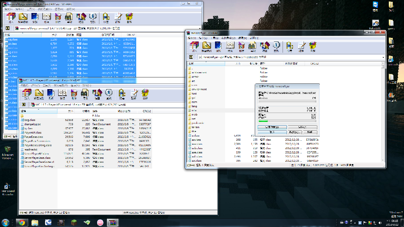Click the Find binoculars icon in minecraft.jar window
Image resolution: width=404 pixels, height=227 pixels.
click(x=253, y=46)
